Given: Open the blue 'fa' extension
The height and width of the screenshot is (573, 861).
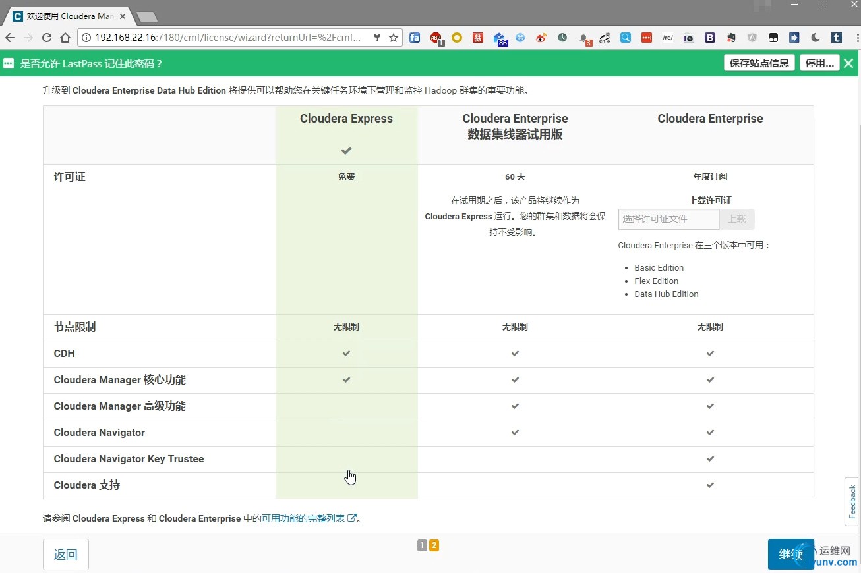Looking at the screenshot, I should coord(415,38).
